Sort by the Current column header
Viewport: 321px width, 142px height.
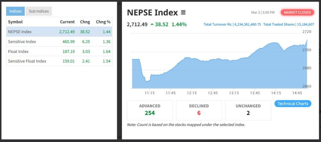pos(67,22)
